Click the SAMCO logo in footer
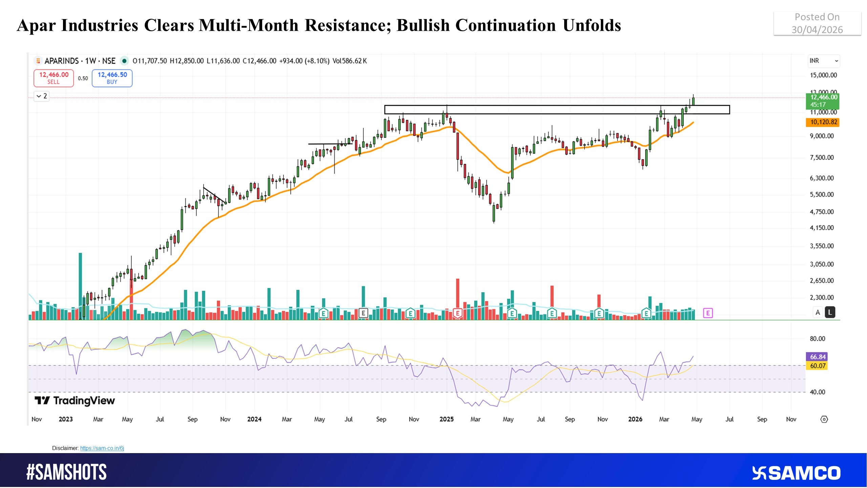The width and height of the screenshot is (867, 488). tap(796, 473)
